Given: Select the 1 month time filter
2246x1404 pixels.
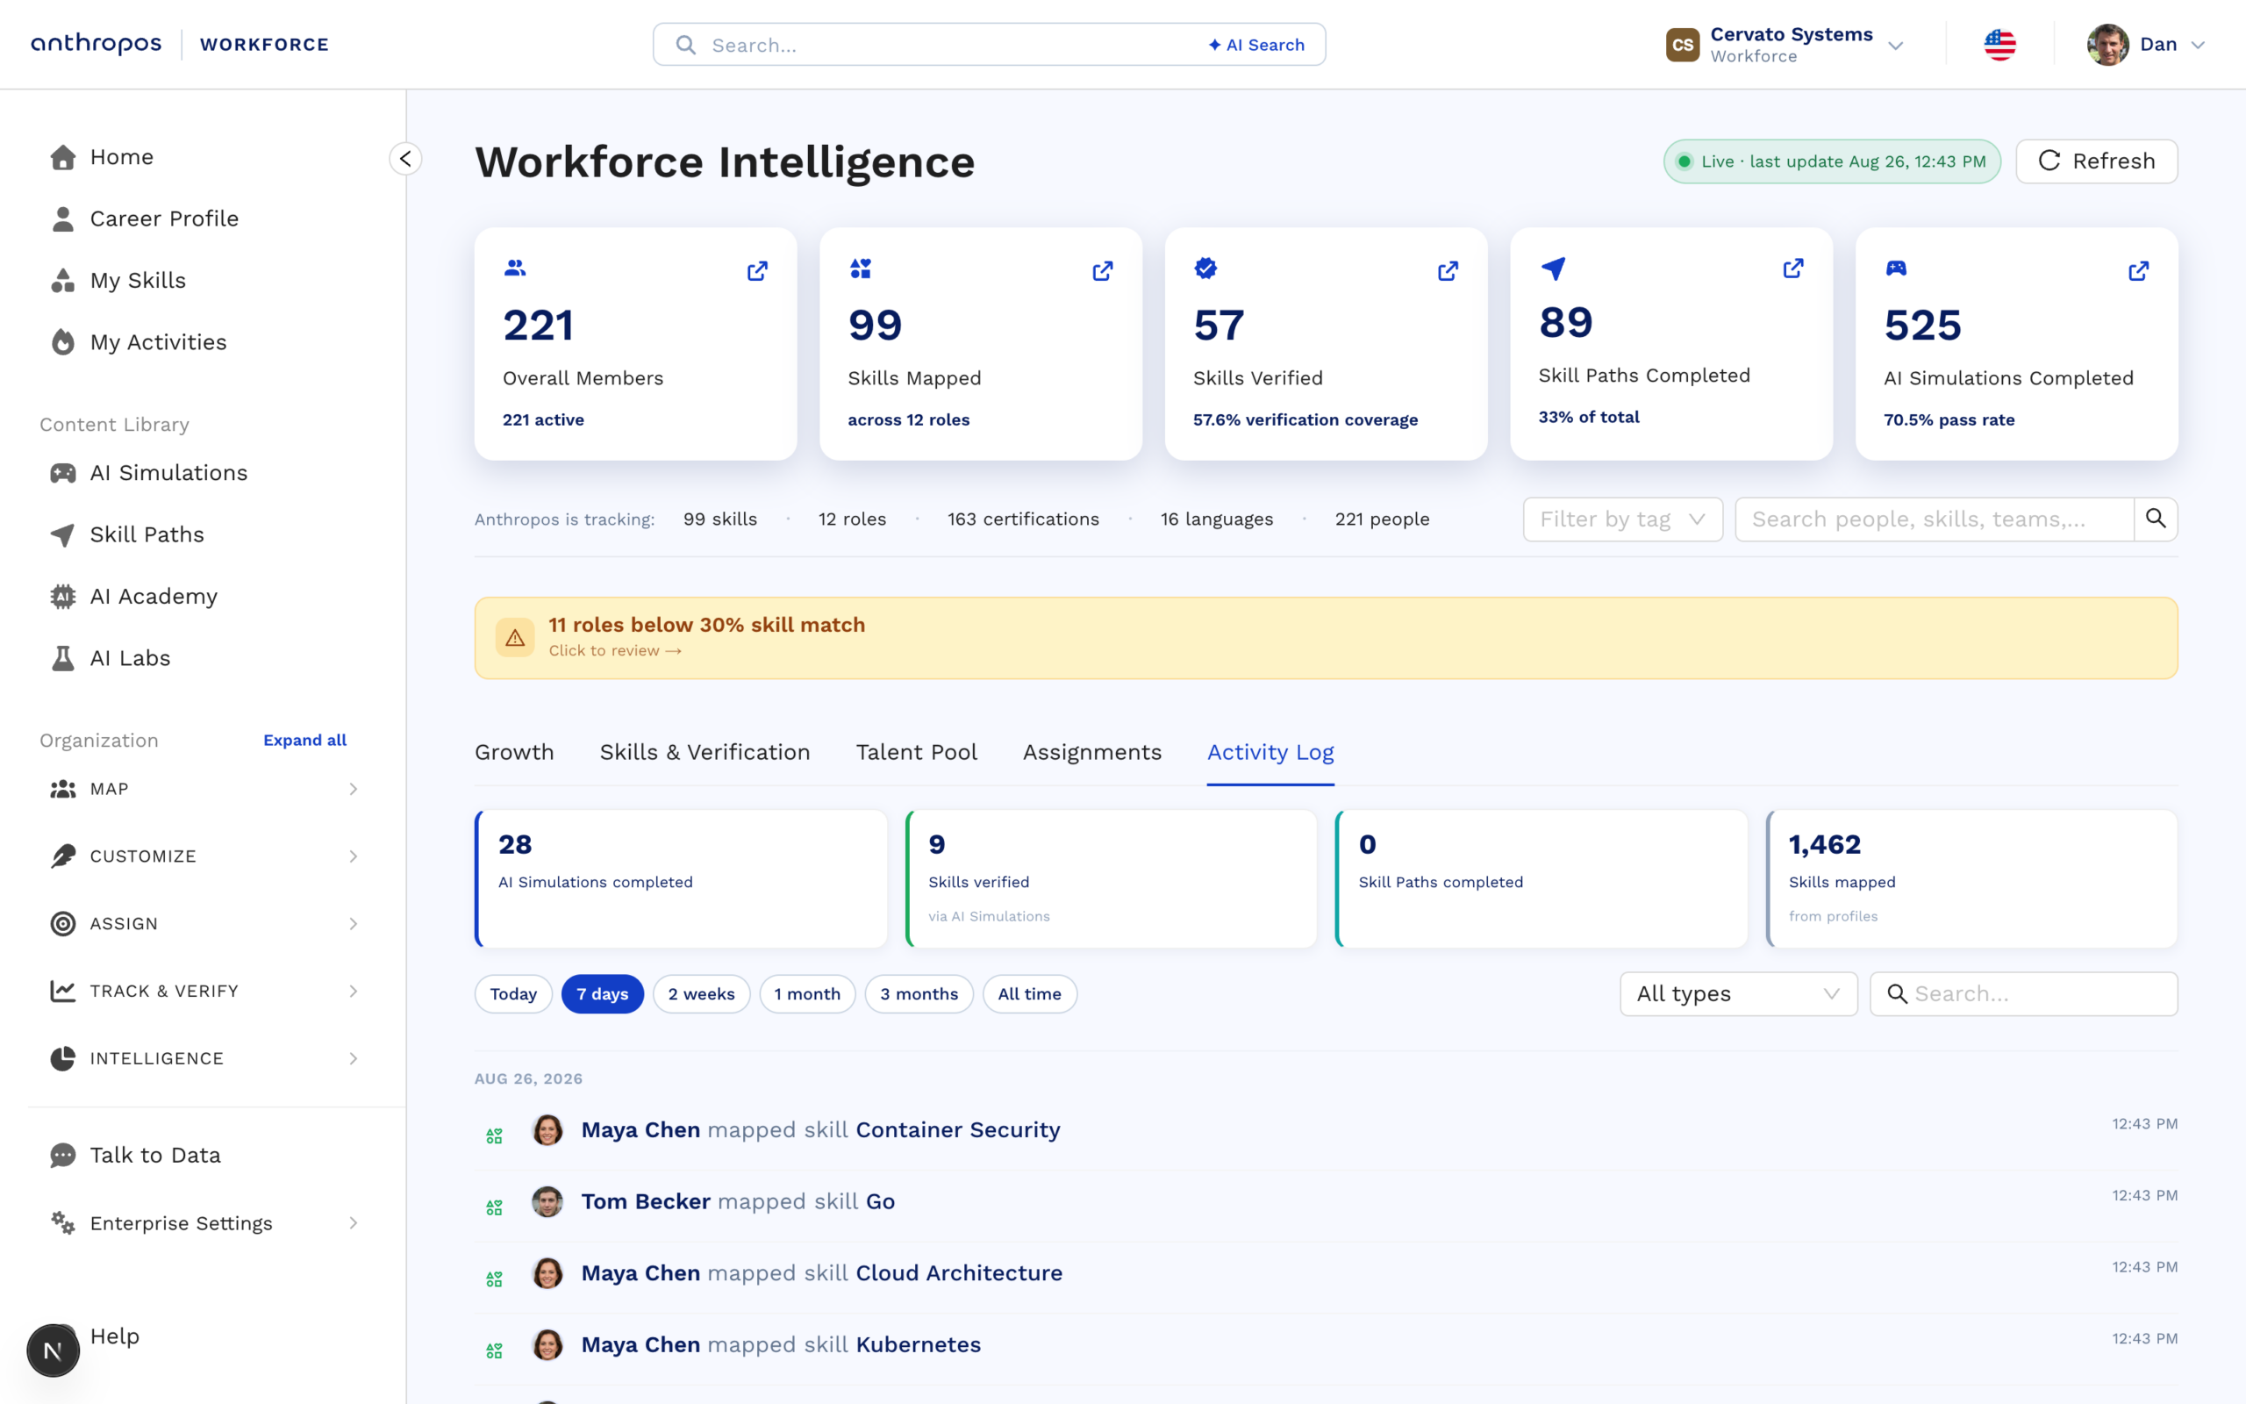Looking at the screenshot, I should tap(807, 993).
